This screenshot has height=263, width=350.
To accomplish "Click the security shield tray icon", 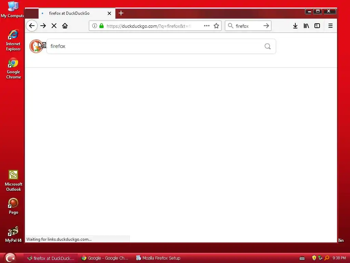I will 314,258.
